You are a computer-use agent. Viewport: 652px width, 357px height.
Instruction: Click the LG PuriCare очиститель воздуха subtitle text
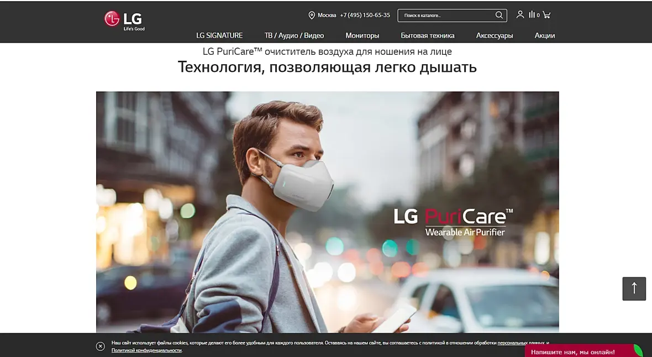(x=327, y=51)
